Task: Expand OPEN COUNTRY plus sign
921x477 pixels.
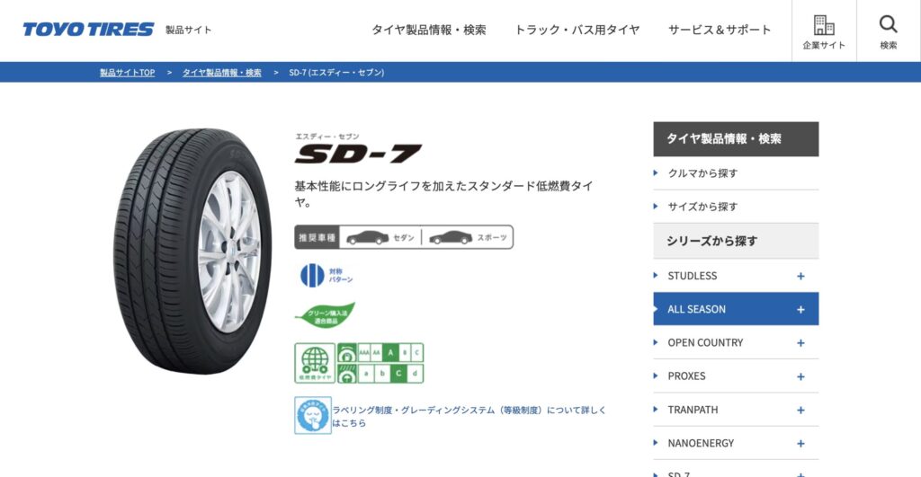Action: click(800, 343)
